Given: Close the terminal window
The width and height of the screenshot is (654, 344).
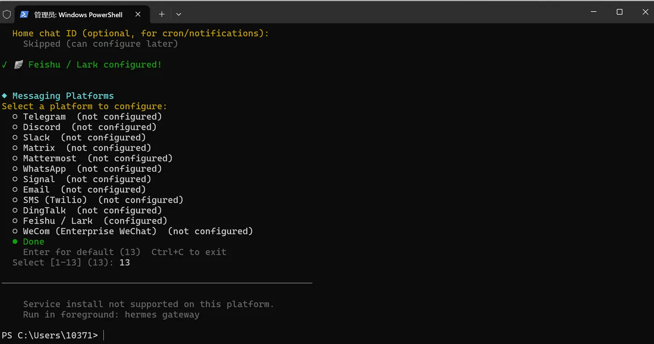Looking at the screenshot, I should point(645,12).
